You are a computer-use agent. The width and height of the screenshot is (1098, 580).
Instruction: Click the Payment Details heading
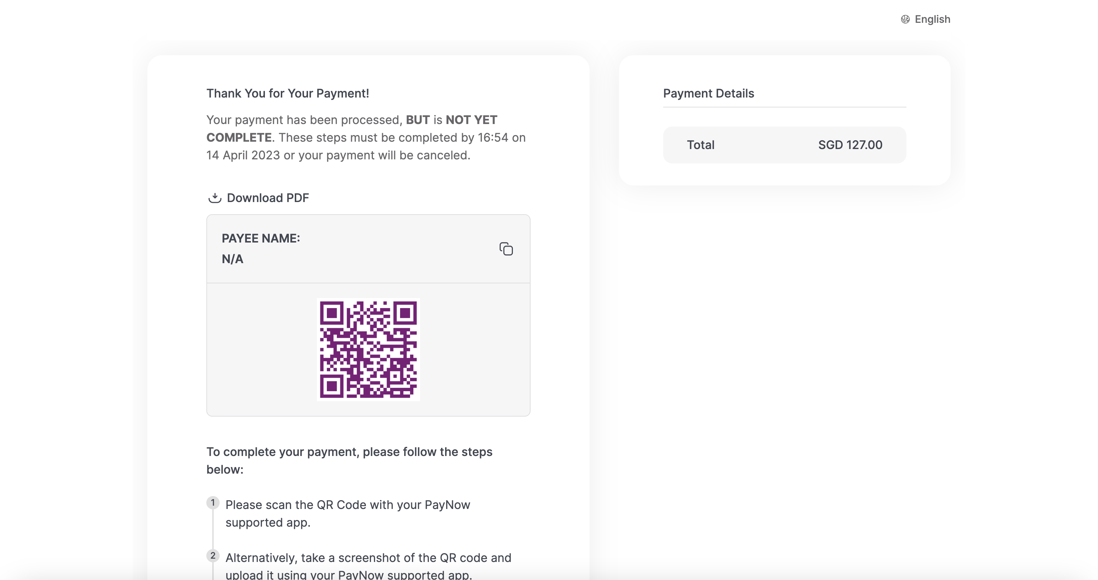[708, 93]
